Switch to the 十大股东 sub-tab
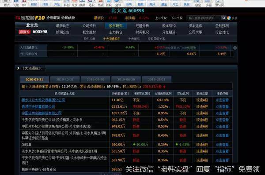Image resolution: width=265 pixels, height=175 pixels. 134,39
